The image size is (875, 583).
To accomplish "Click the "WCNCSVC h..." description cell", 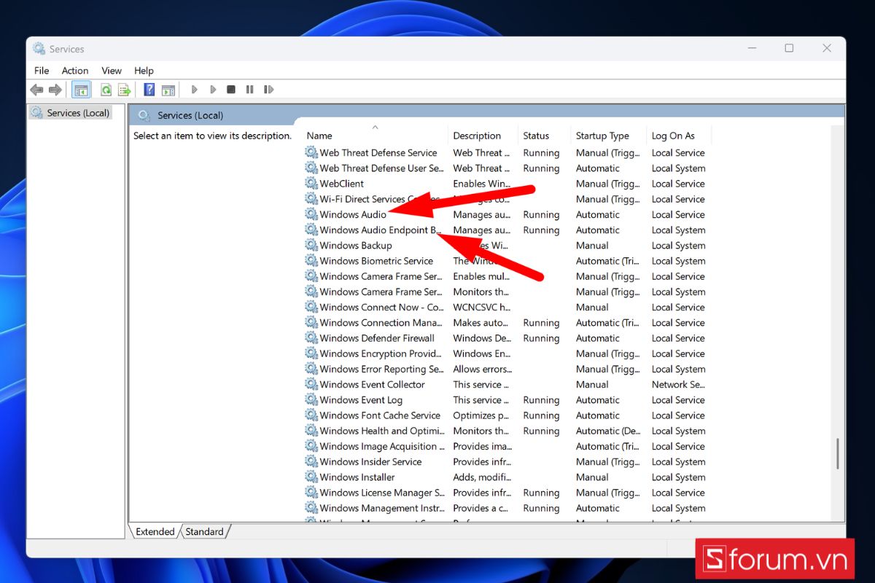I will (481, 308).
